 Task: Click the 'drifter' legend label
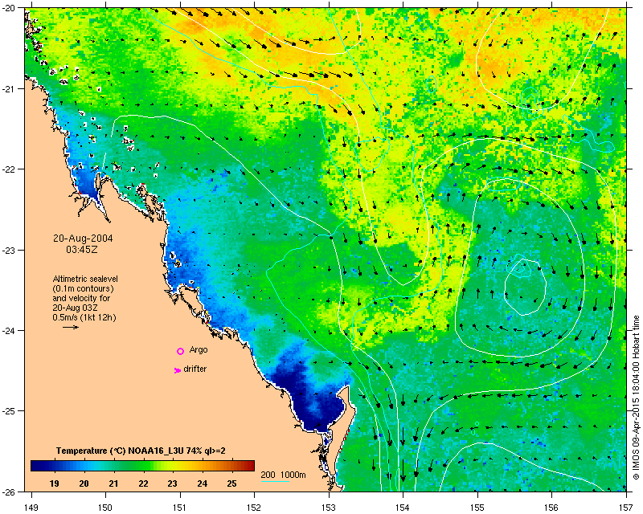tap(195, 369)
